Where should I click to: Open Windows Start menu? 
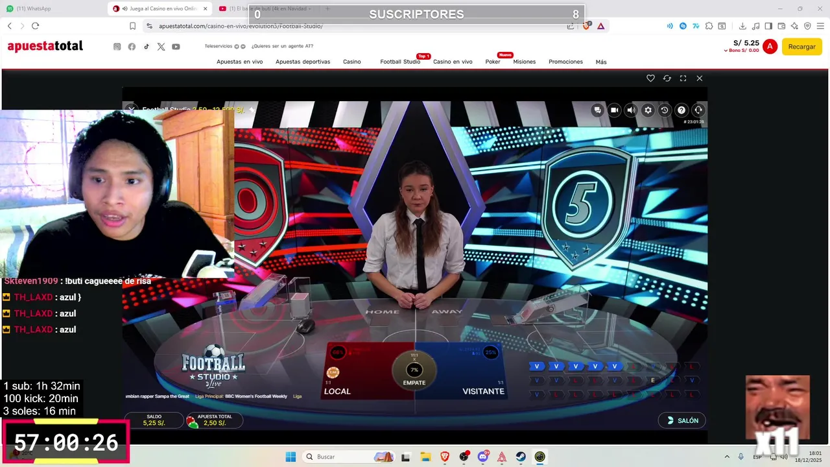point(290,457)
